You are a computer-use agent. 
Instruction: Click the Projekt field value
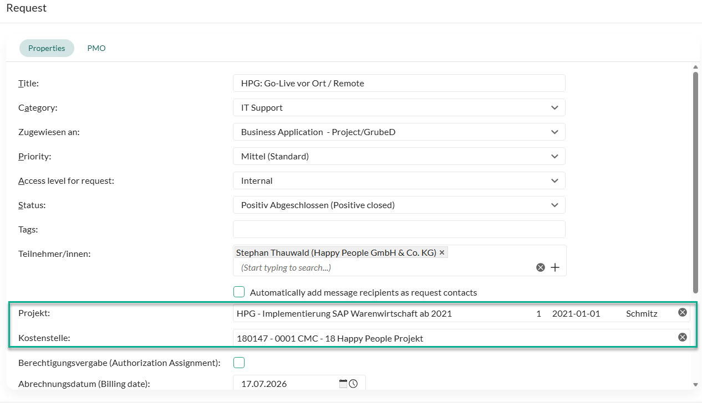(x=344, y=313)
